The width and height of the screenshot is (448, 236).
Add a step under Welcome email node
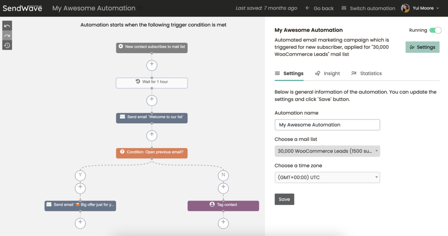tap(152, 135)
